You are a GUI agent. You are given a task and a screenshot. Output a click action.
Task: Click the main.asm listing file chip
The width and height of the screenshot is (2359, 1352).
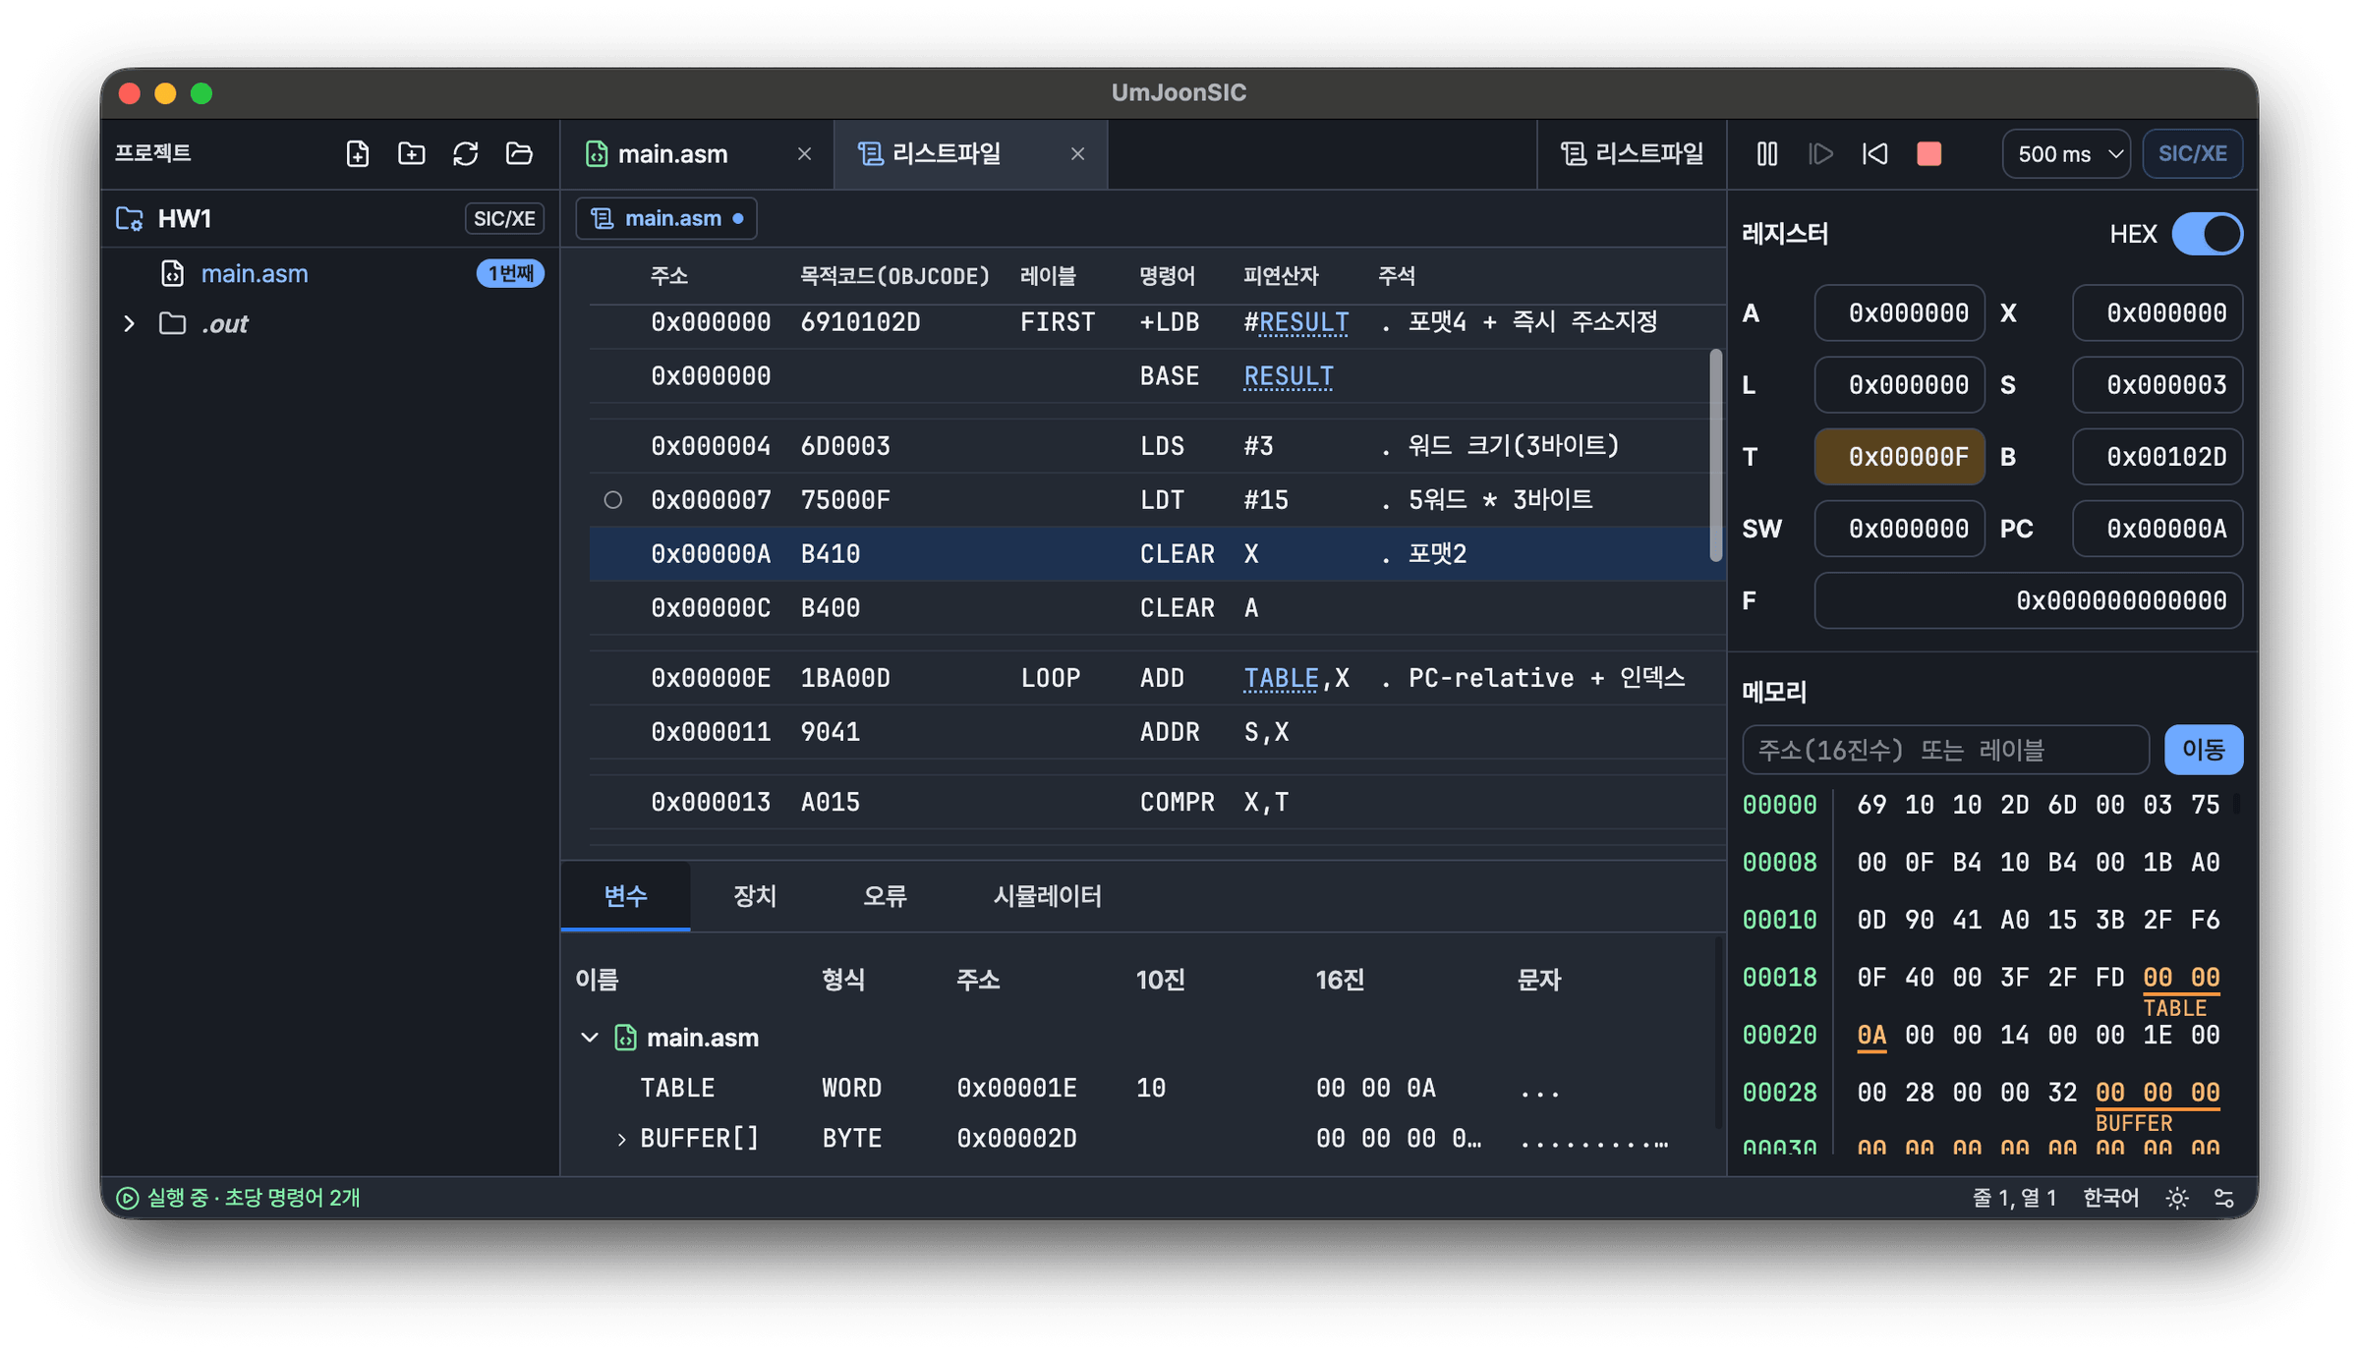tap(666, 218)
